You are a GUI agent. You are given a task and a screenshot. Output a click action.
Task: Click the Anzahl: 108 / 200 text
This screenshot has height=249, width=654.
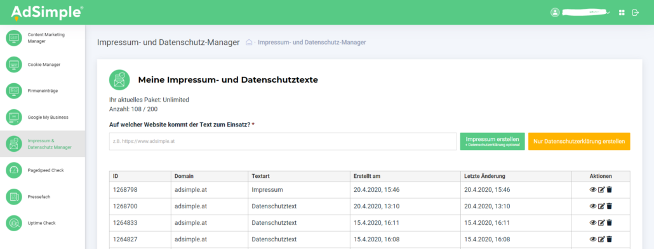click(133, 109)
